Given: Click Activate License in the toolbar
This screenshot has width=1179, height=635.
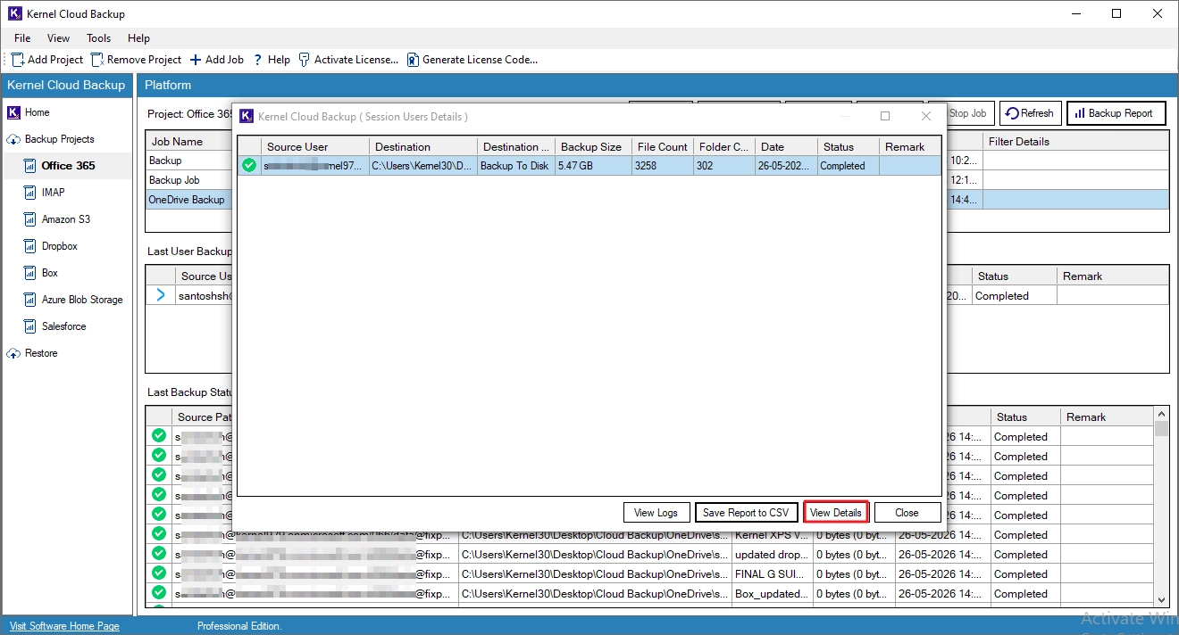Looking at the screenshot, I should 348,60.
